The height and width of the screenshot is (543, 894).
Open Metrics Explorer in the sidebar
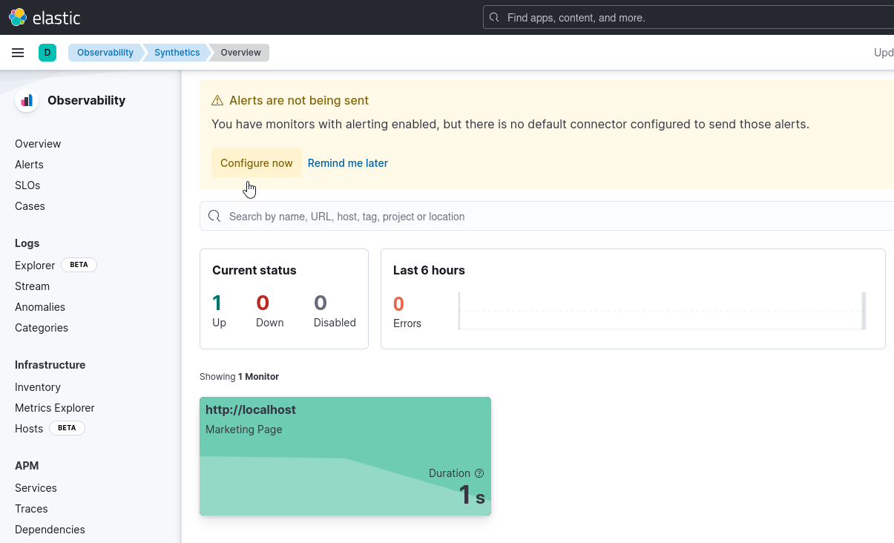55,408
